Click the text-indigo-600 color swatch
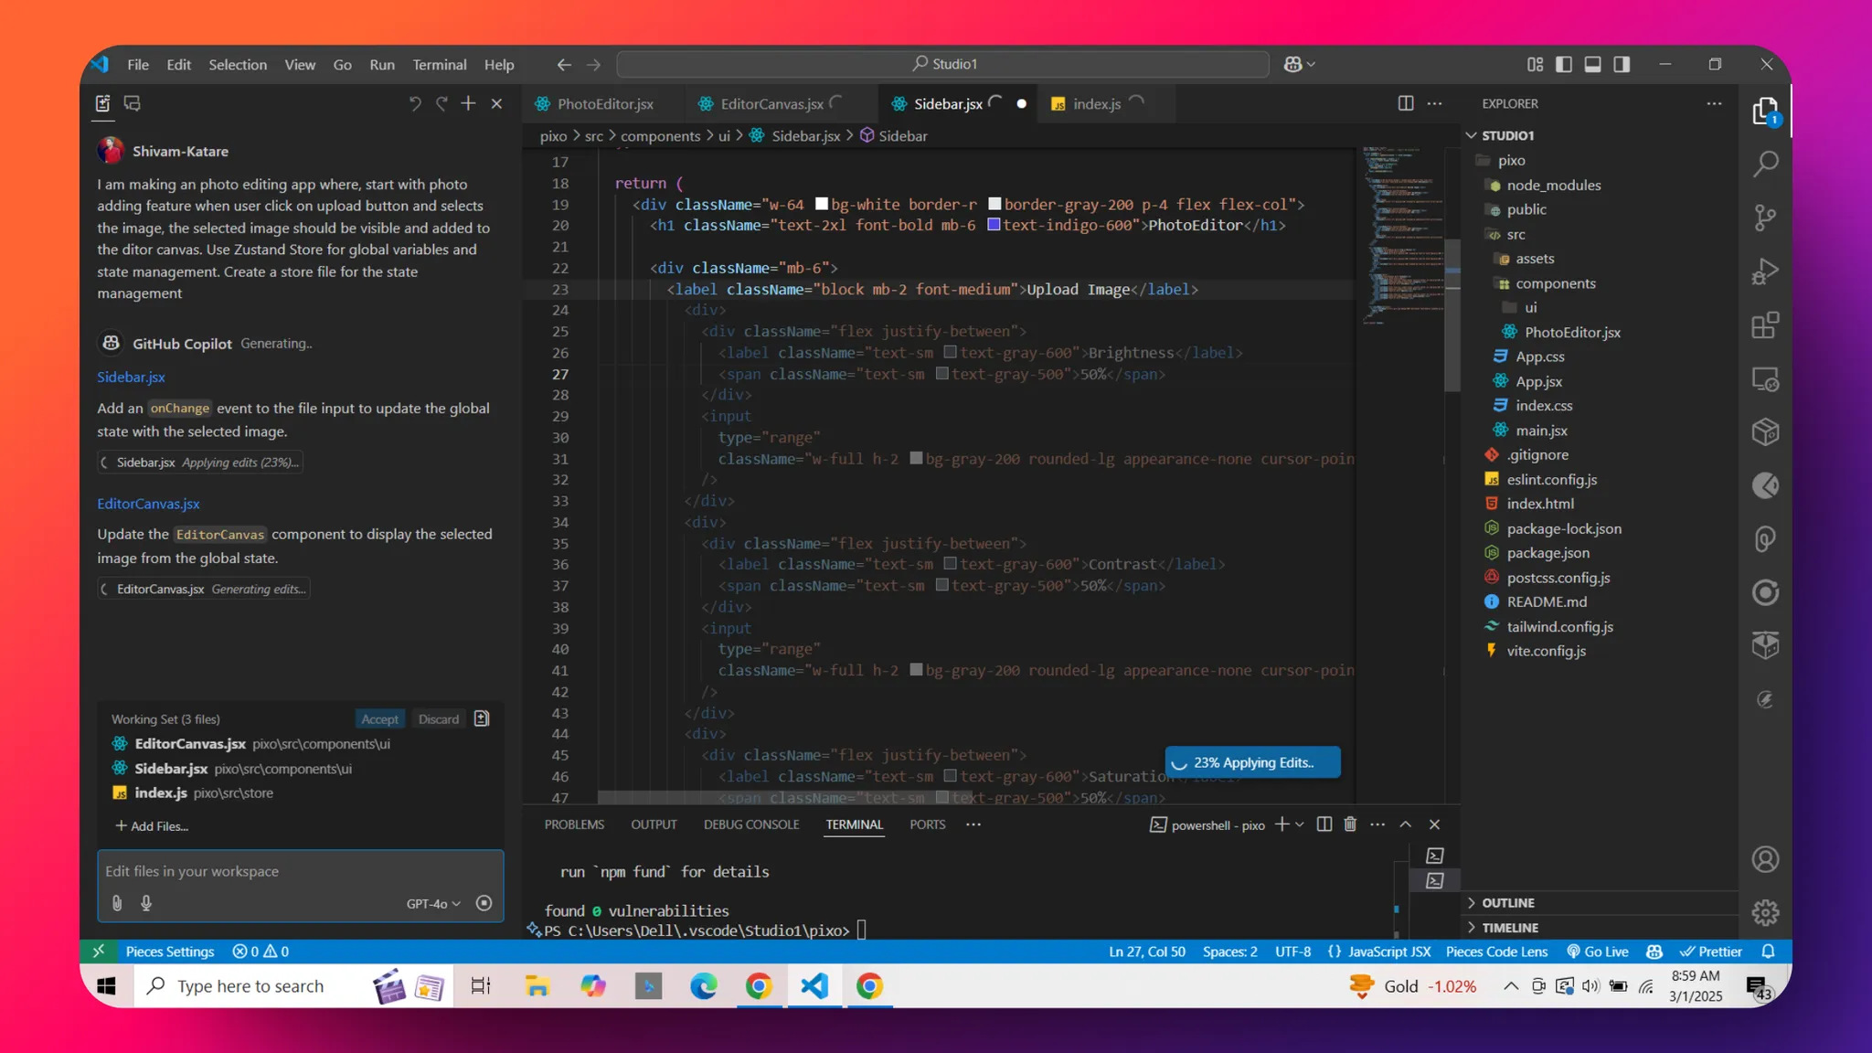Image resolution: width=1872 pixels, height=1053 pixels. [x=994, y=225]
